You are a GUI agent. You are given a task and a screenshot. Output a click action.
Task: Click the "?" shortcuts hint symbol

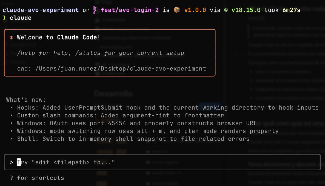[x=11, y=178]
